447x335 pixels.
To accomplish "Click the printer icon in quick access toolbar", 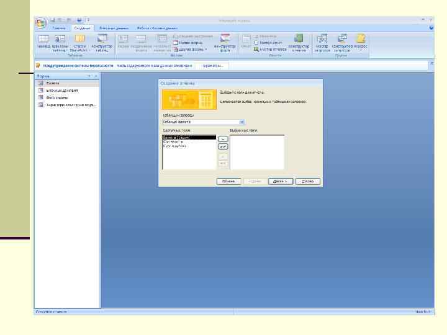I will 79,20.
